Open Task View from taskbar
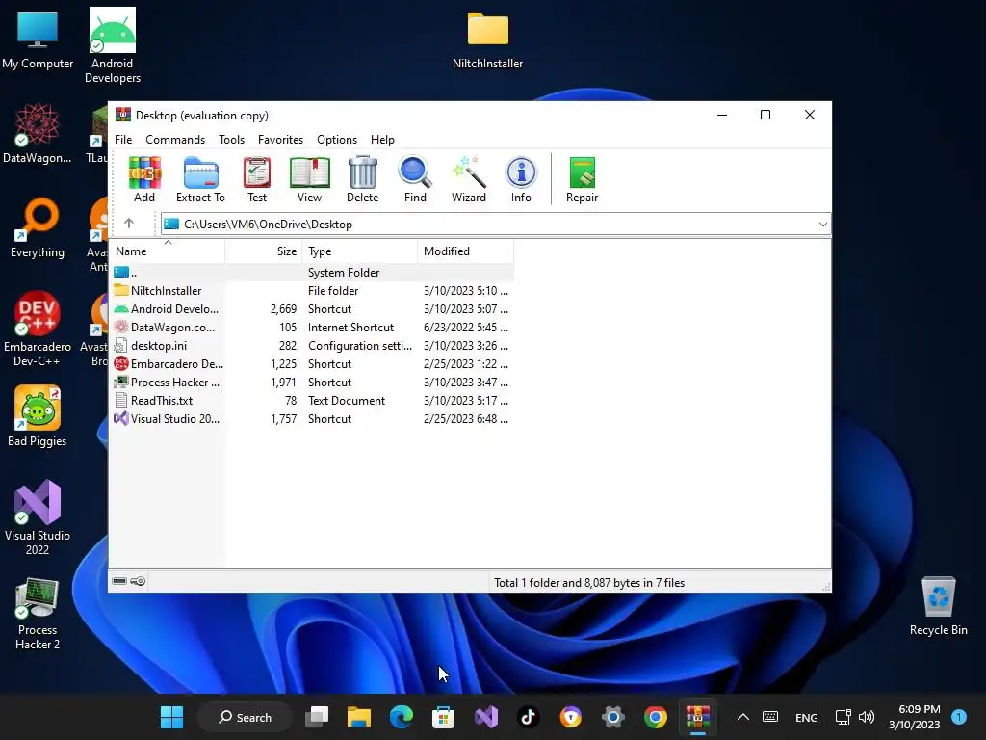Viewport: 986px width, 740px height. (317, 717)
